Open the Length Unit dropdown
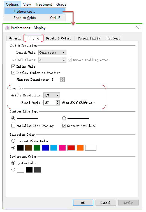This screenshot has width=146, height=212. [x=52, y=52]
